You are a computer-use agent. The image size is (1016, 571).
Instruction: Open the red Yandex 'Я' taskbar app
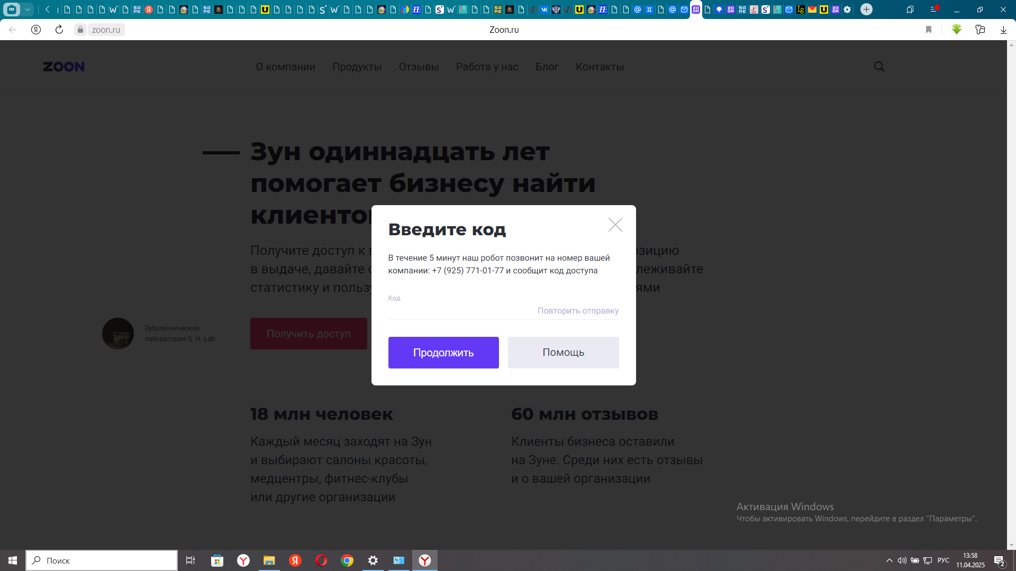pyautogui.click(x=295, y=560)
